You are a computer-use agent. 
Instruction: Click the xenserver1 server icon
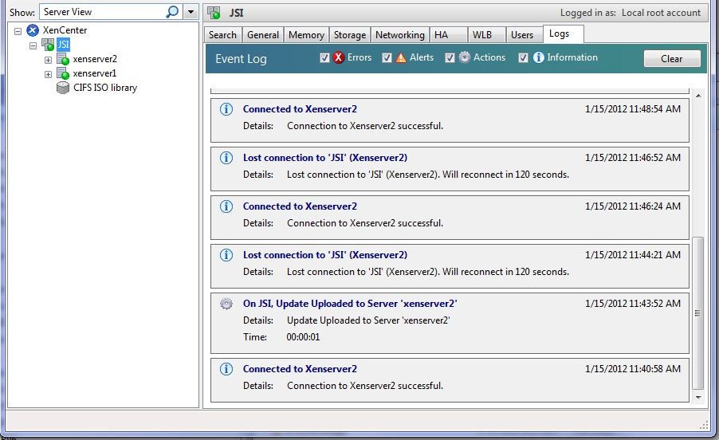tap(62, 74)
